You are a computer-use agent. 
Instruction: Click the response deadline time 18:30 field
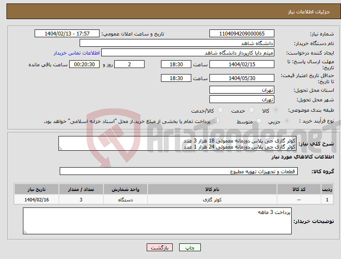(x=176, y=65)
